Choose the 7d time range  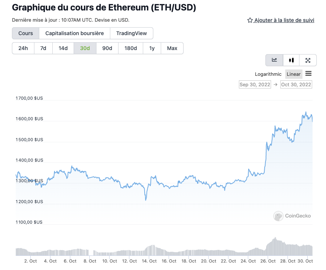[43, 48]
